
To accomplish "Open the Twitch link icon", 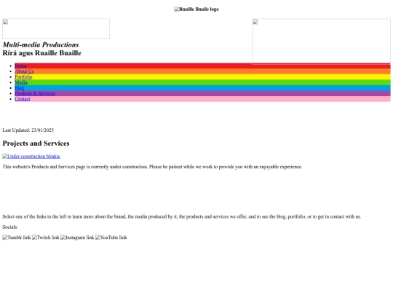I will click(x=46, y=237).
